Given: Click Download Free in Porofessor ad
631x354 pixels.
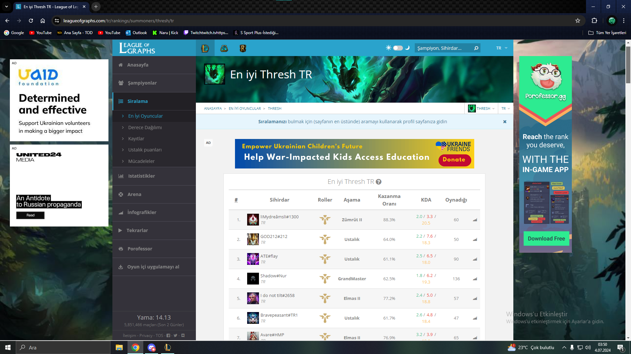Looking at the screenshot, I should click(x=546, y=239).
